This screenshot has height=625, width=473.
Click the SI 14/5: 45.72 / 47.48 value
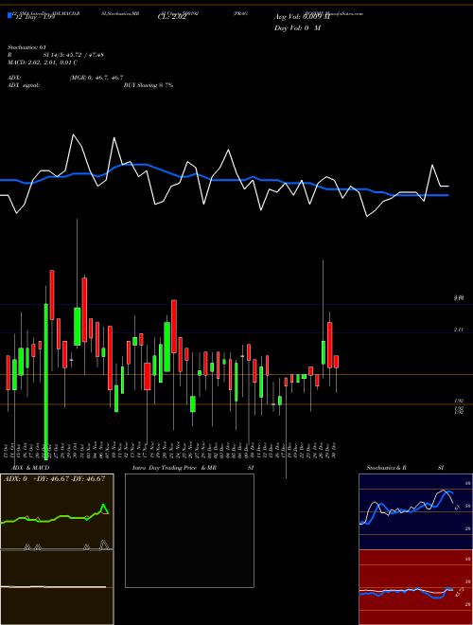click(x=74, y=55)
